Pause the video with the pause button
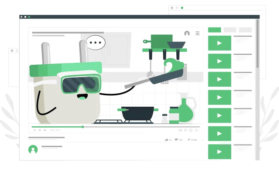This screenshot has width=279, height=171. pyautogui.click(x=35, y=130)
